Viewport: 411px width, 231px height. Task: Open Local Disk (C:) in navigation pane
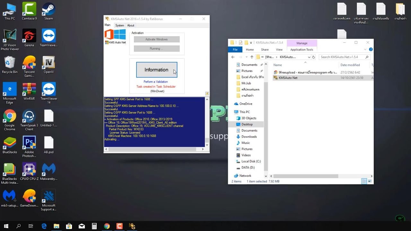click(x=251, y=161)
